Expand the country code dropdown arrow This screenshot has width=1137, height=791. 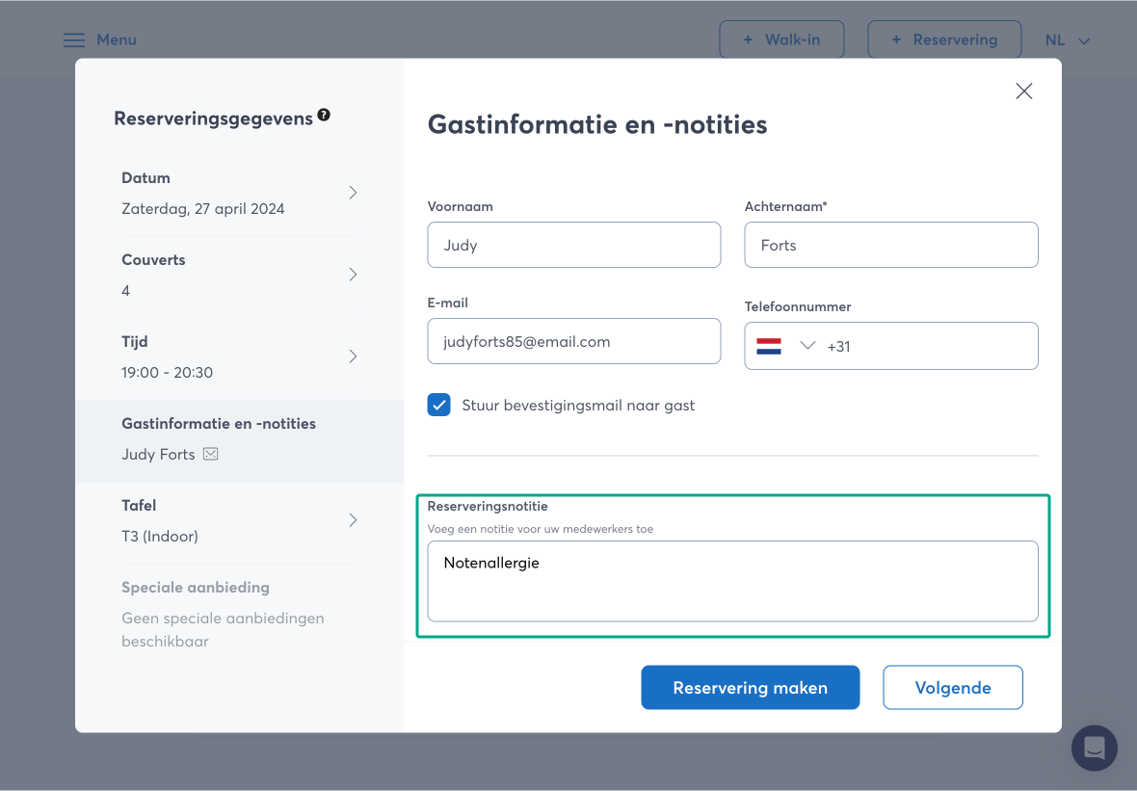point(807,346)
